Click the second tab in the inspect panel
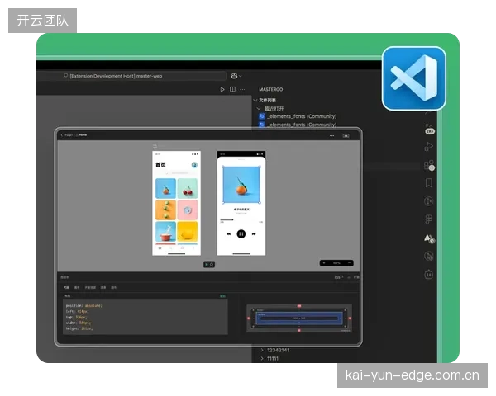Screen dimensions: 496x396 (77, 288)
